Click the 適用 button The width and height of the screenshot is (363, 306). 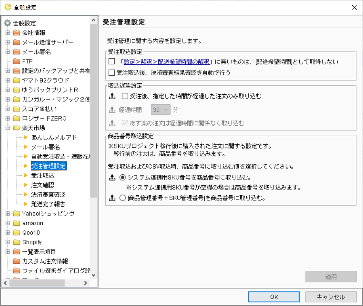tap(331, 277)
